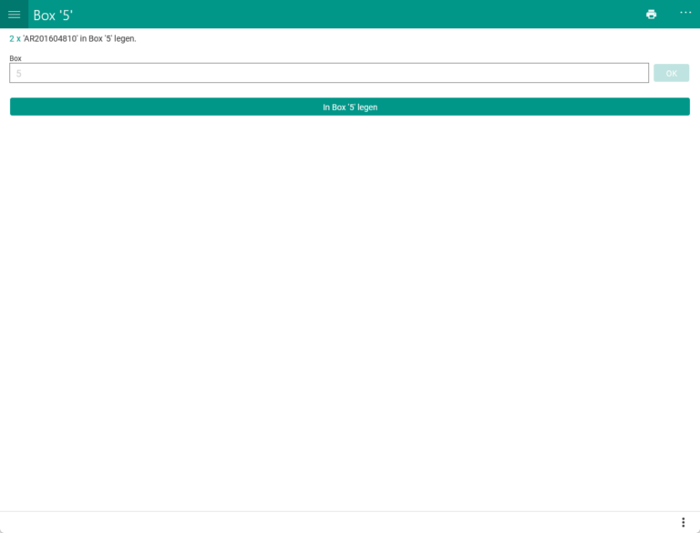Click the "Box" label above the field
Screen dimensions: 700x533
pos(15,58)
